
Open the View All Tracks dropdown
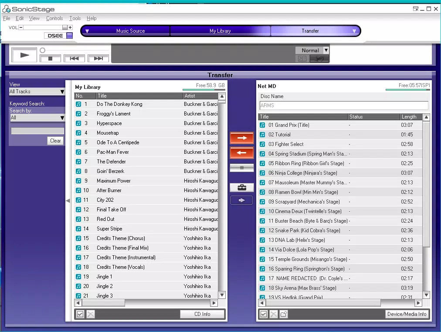[37, 91]
